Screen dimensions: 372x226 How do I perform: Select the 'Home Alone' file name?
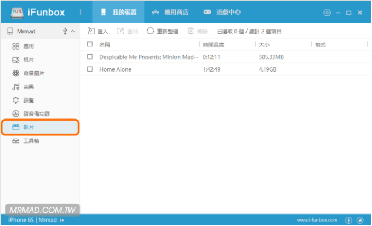[x=115, y=69]
